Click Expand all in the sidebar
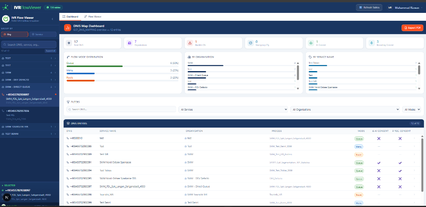 (50, 51)
